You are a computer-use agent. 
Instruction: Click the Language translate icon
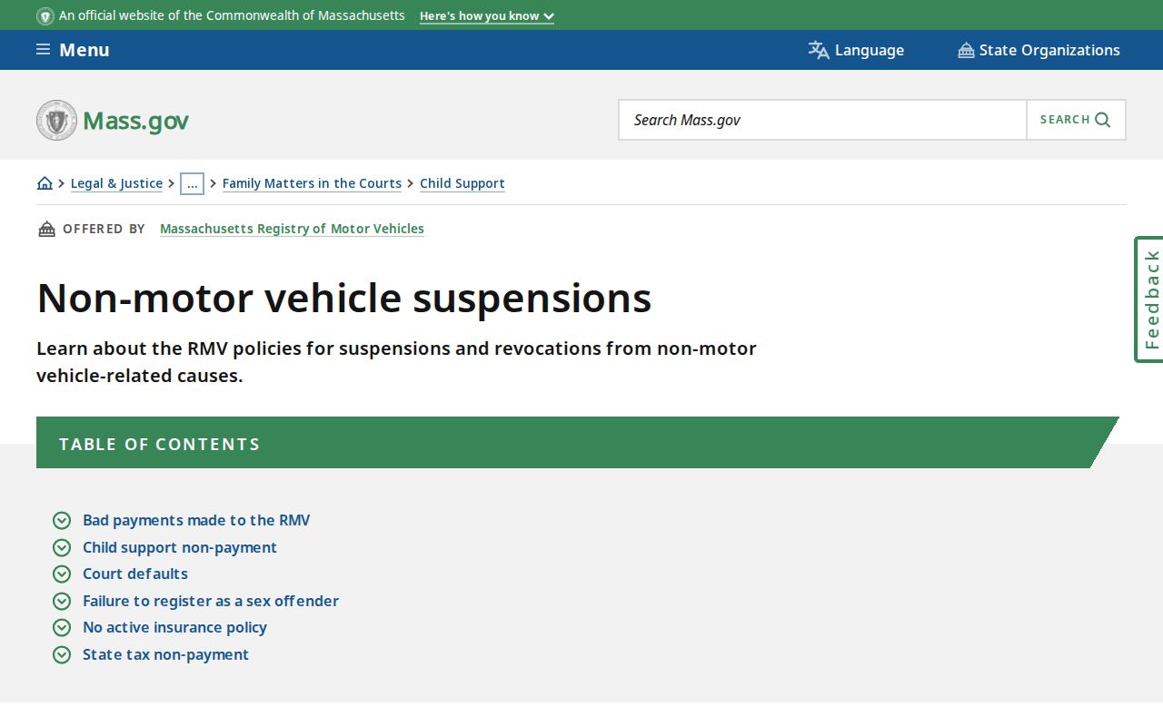(x=819, y=50)
